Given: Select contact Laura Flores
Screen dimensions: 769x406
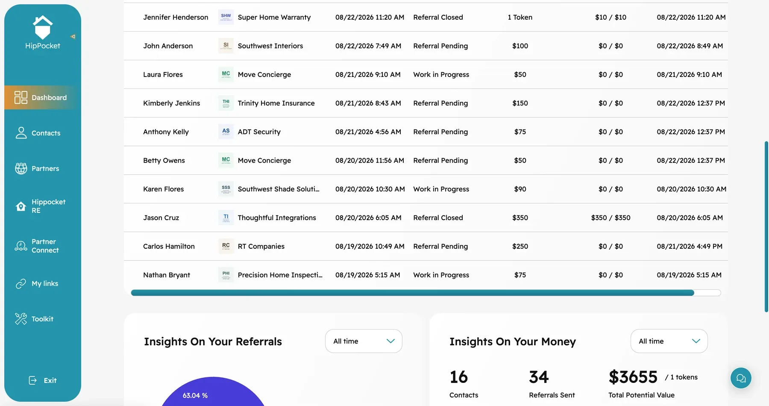Looking at the screenshot, I should click(163, 74).
